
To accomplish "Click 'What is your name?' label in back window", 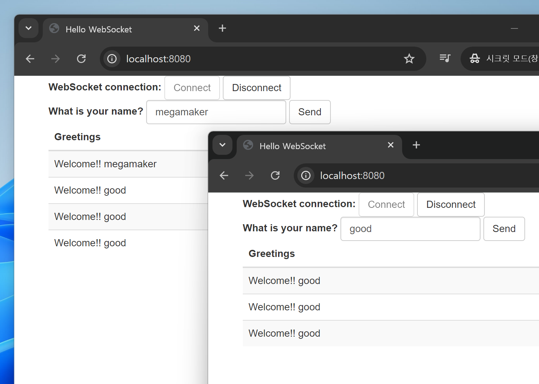I will click(96, 111).
